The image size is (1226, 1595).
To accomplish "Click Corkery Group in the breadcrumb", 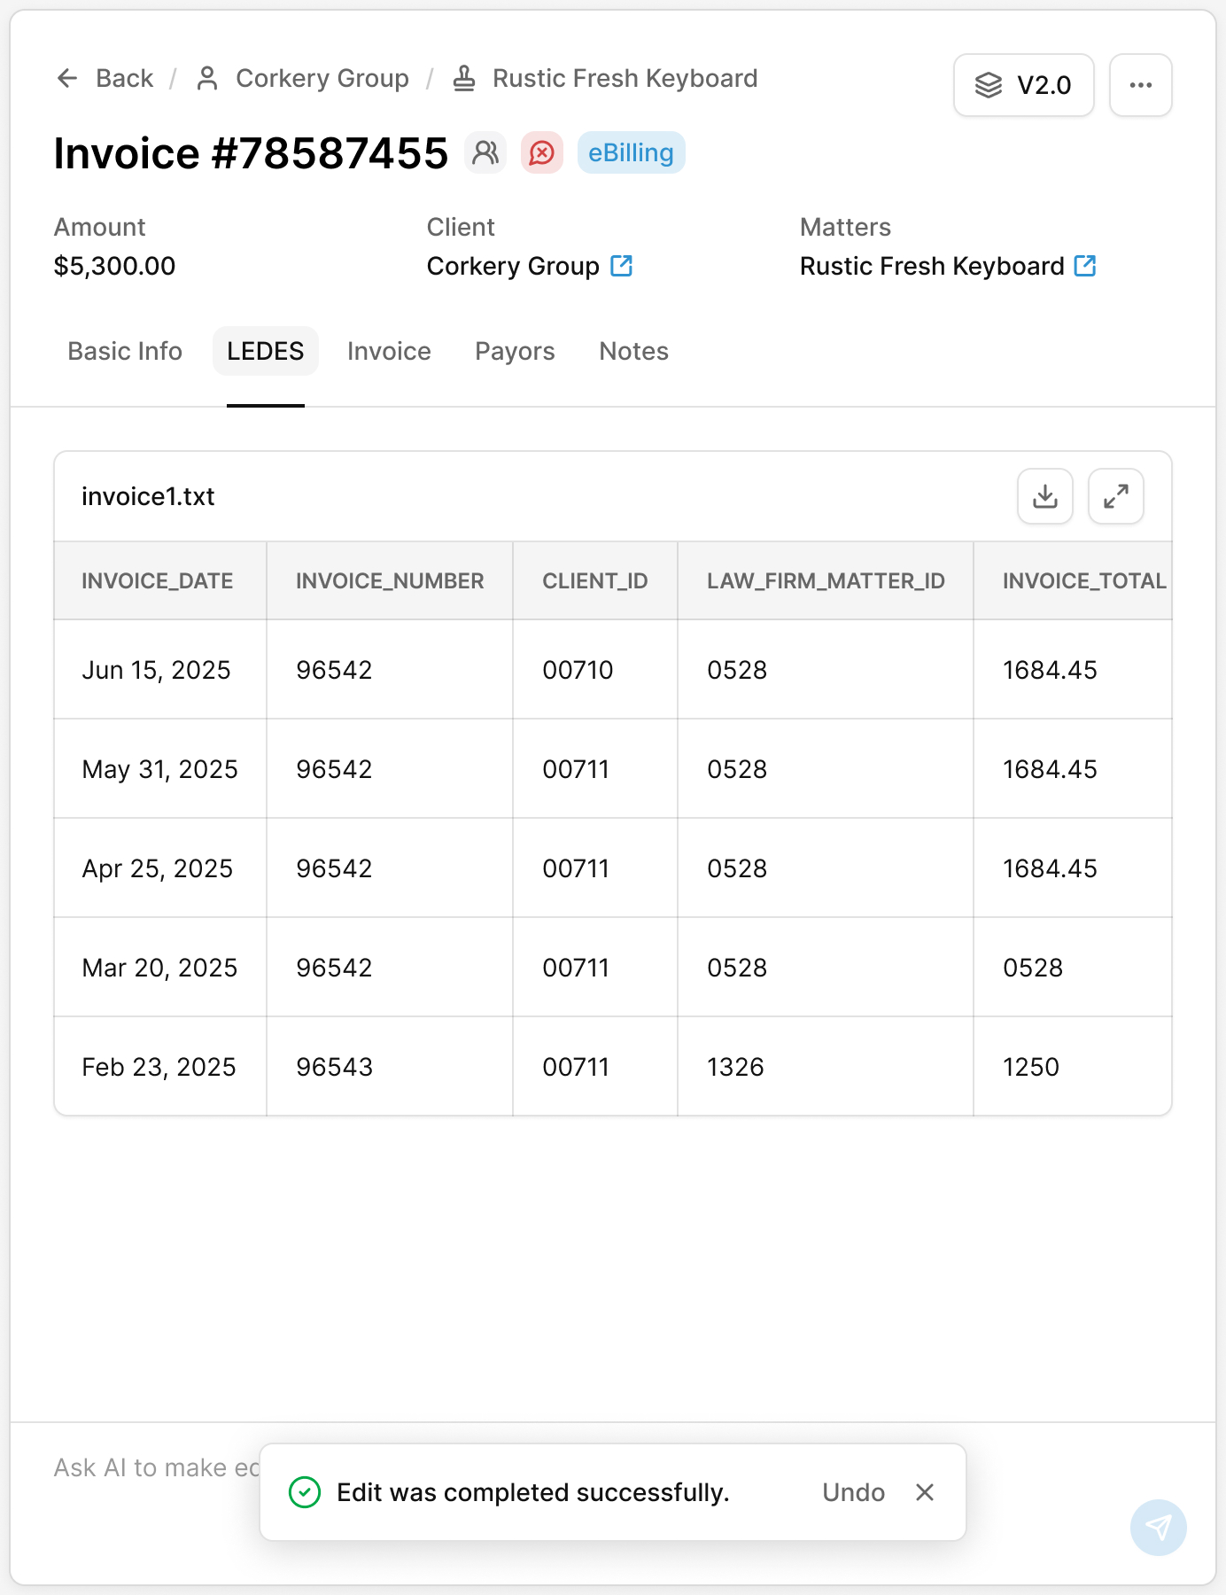I will 322,79.
